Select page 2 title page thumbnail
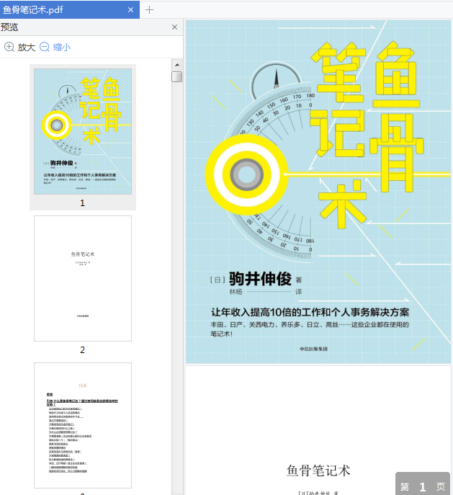Image resolution: width=453 pixels, height=495 pixels. click(x=83, y=278)
